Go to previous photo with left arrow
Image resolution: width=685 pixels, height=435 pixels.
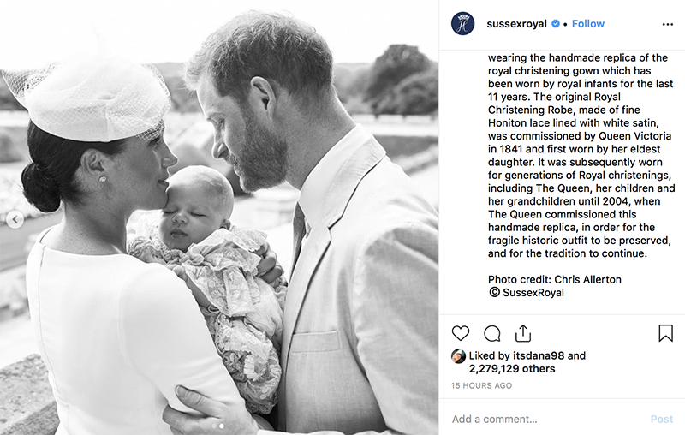pyautogui.click(x=13, y=220)
